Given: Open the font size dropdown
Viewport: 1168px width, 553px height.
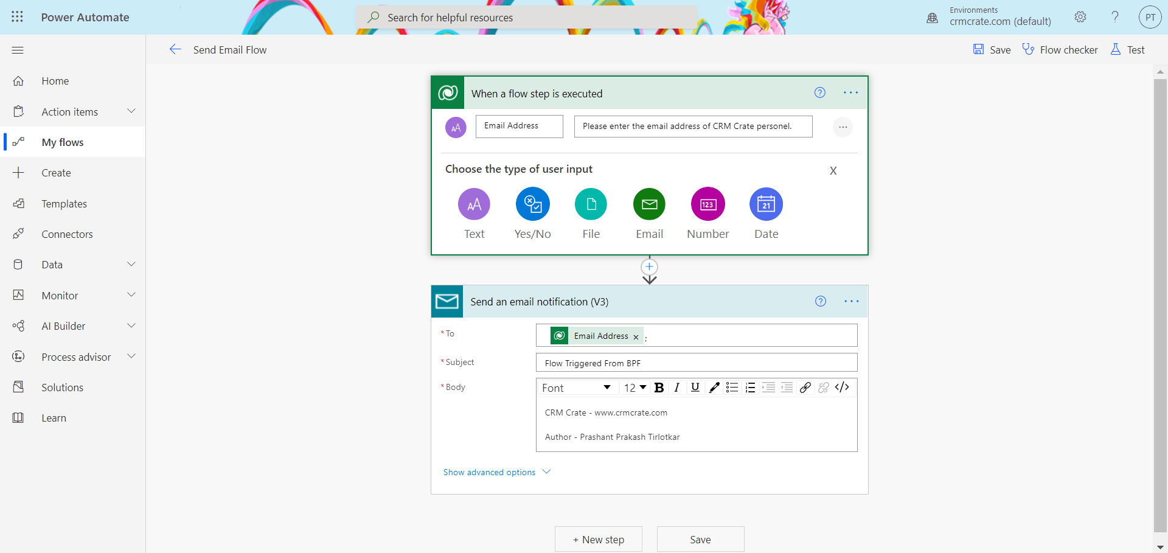Looking at the screenshot, I should [x=634, y=388].
